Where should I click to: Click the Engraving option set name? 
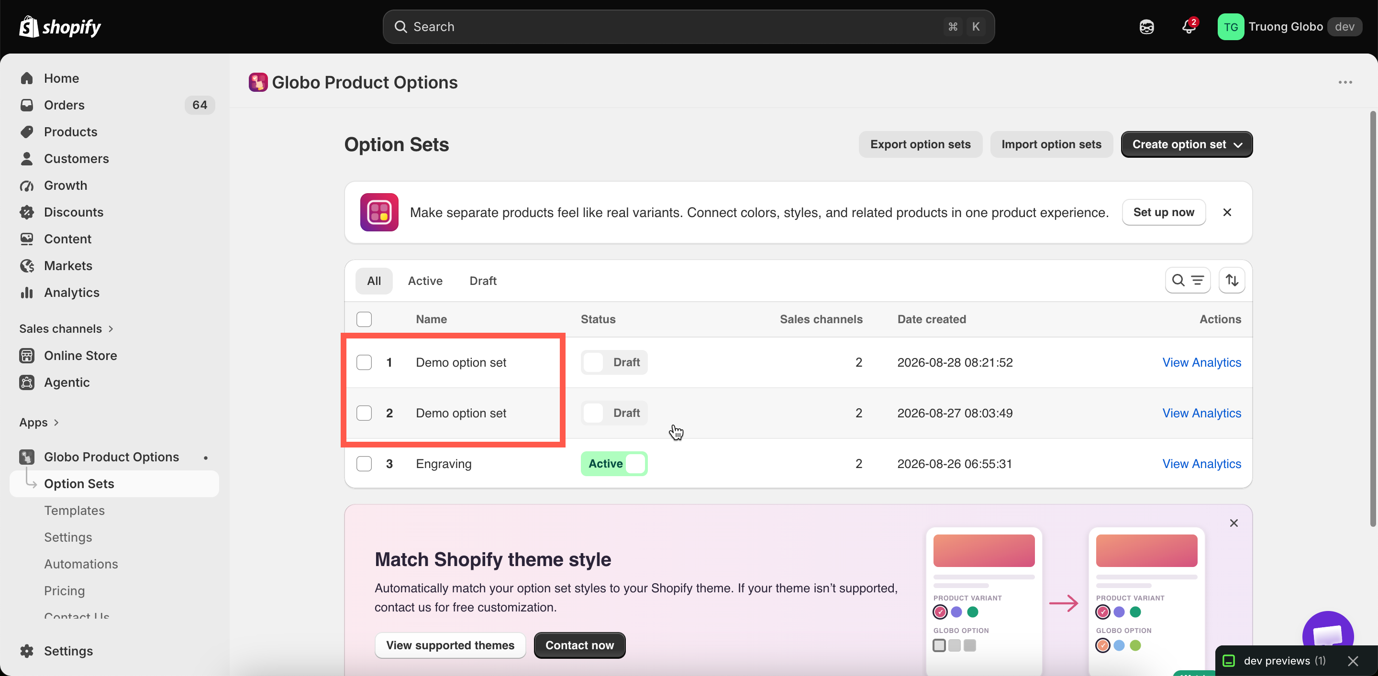click(444, 464)
